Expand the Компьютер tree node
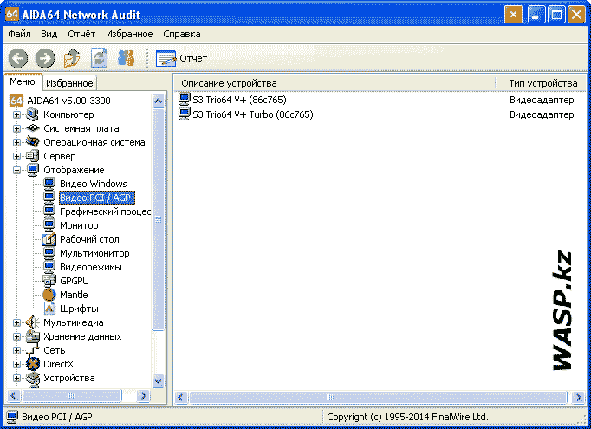The width and height of the screenshot is (591, 429). [16, 114]
